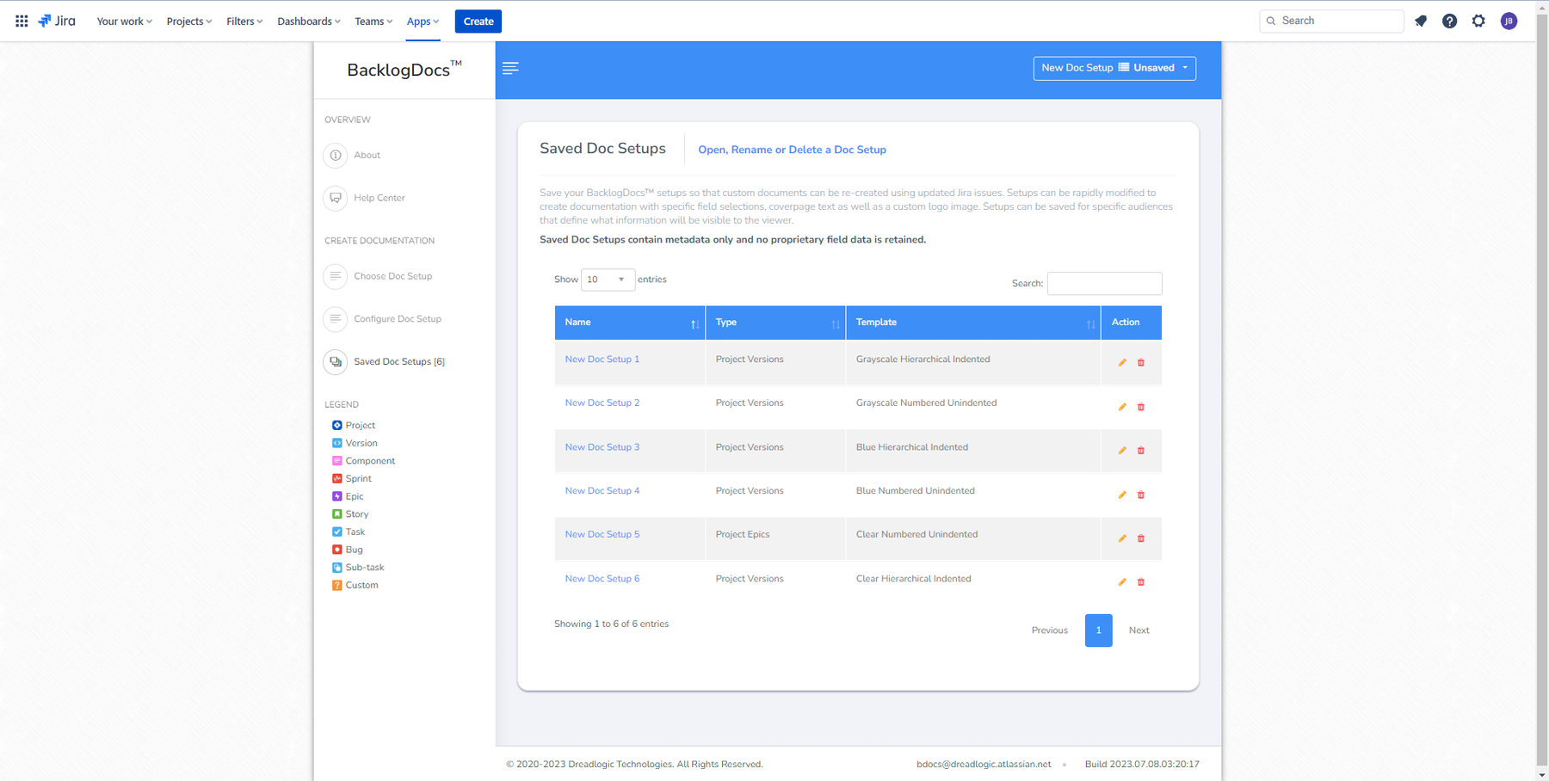The height and width of the screenshot is (781, 1549).
Task: Edit New Doc Setup 2 with the pencil icon
Action: [1122, 407]
